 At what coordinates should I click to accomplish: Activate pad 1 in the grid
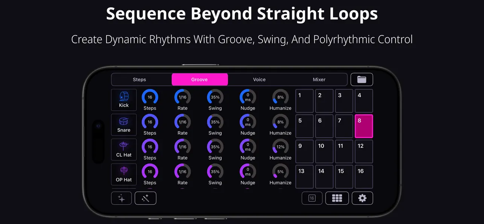pyautogui.click(x=304, y=101)
